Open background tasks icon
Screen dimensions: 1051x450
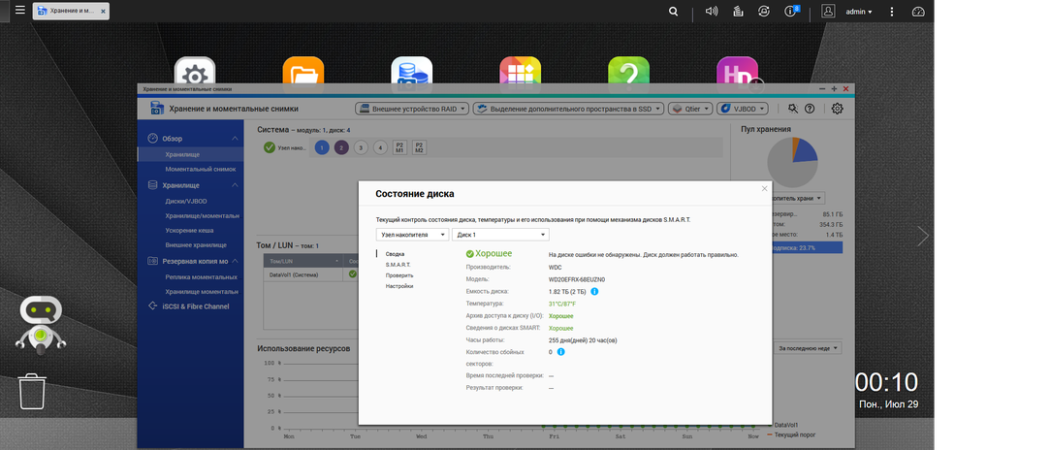pyautogui.click(x=738, y=12)
